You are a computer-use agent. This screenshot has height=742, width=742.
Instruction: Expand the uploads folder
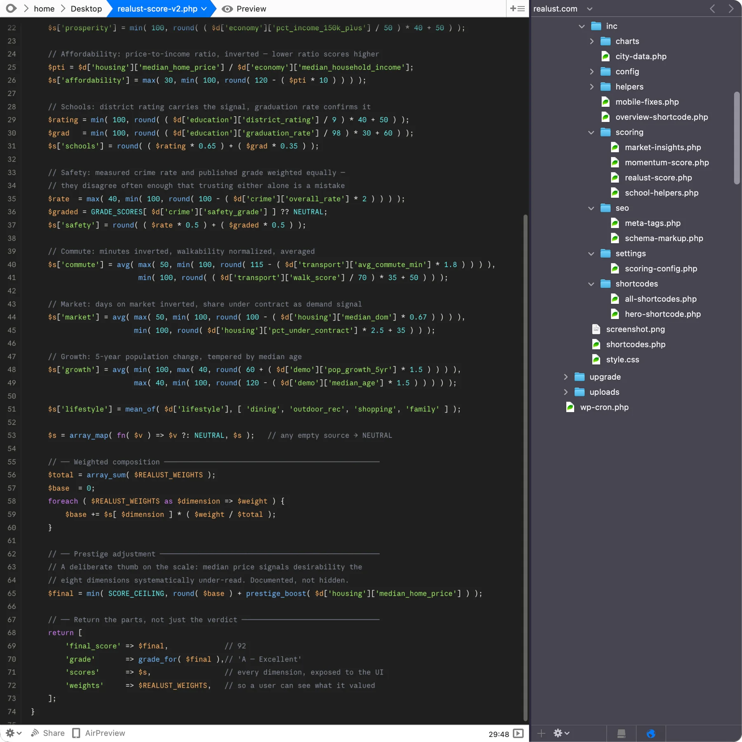pos(566,392)
